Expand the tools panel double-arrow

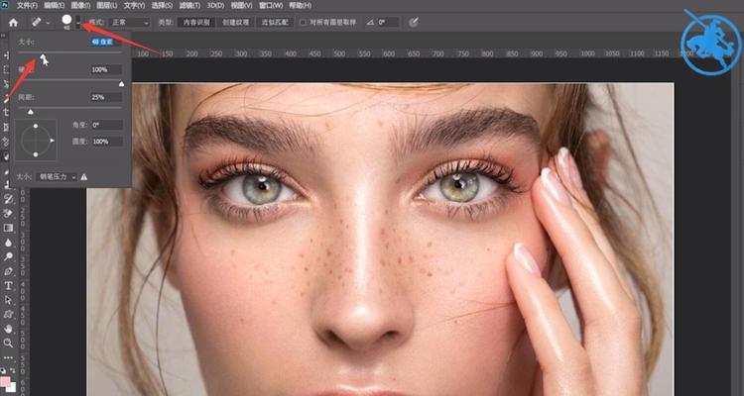[x=4, y=36]
